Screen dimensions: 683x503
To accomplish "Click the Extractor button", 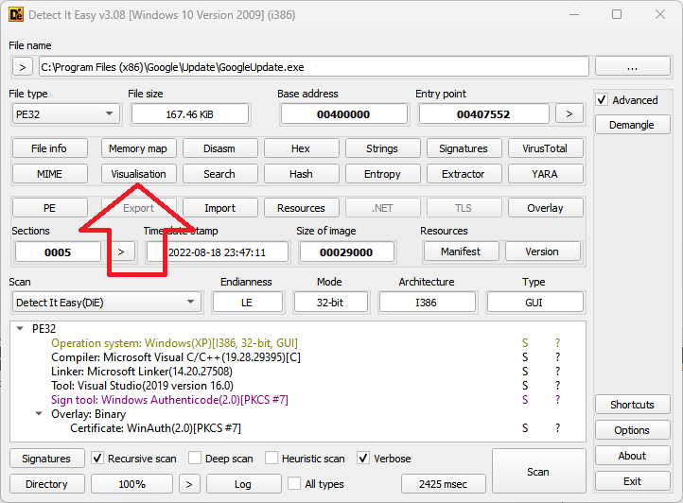I will tap(464, 174).
